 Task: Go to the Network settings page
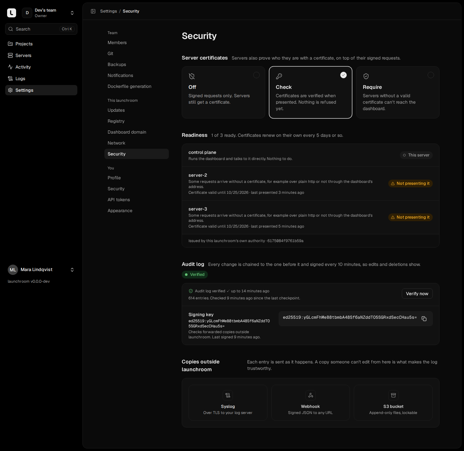point(137,143)
